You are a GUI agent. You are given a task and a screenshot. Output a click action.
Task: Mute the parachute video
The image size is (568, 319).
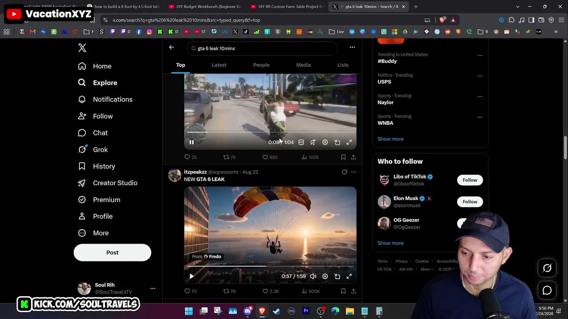[313, 276]
